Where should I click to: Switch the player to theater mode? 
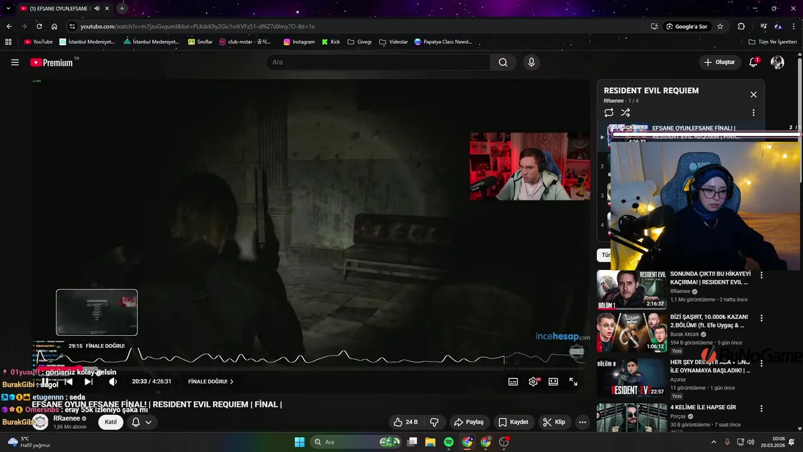click(x=553, y=382)
